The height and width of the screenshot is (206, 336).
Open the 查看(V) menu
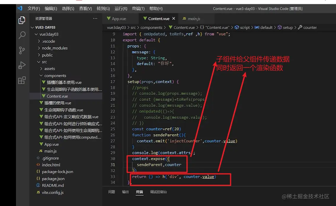[85, 9]
